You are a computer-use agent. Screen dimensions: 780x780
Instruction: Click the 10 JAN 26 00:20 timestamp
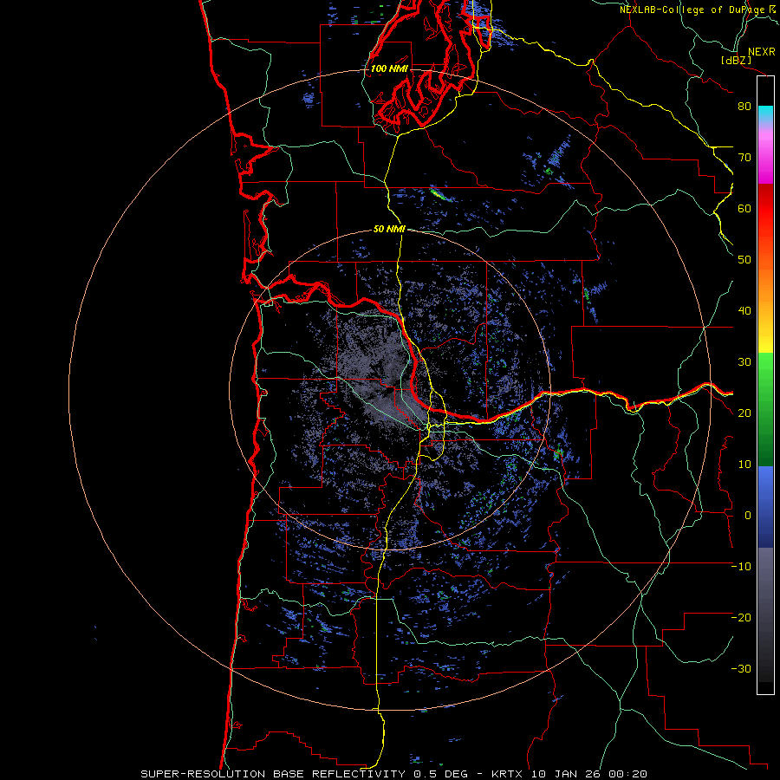589,774
